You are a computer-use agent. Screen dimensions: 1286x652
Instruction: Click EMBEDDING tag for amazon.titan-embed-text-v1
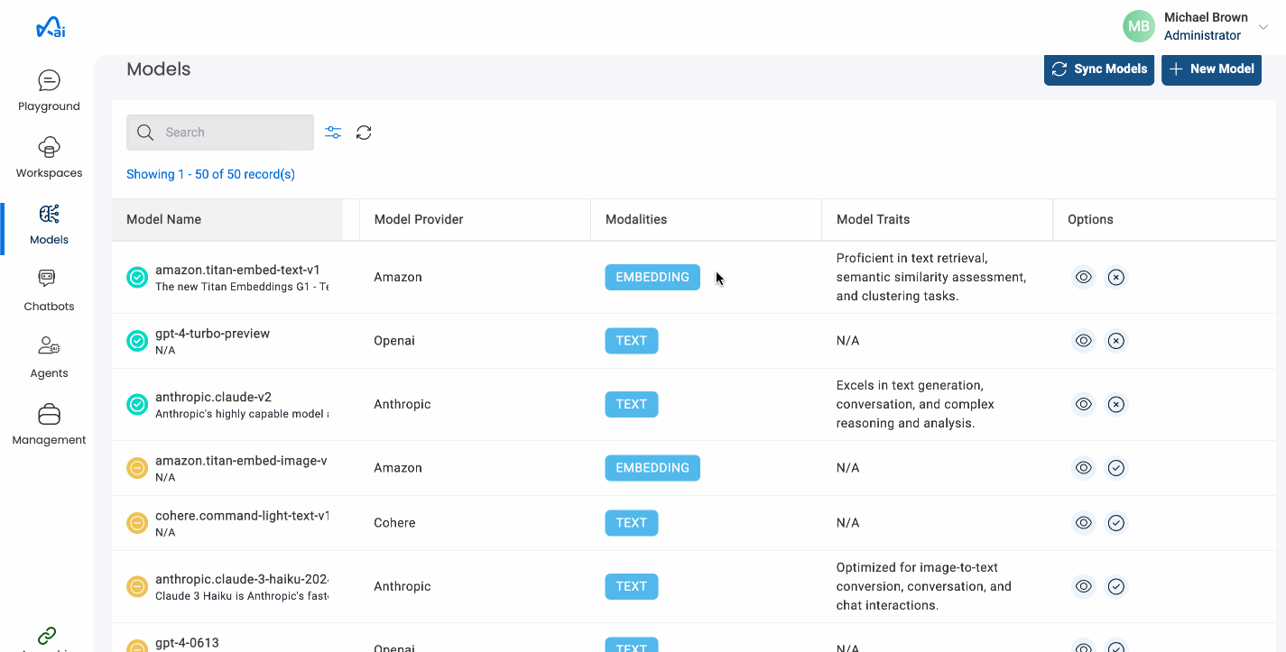652,277
